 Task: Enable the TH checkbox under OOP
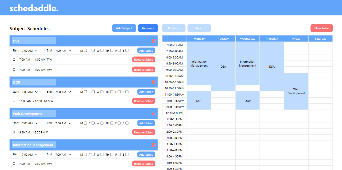[112, 92]
